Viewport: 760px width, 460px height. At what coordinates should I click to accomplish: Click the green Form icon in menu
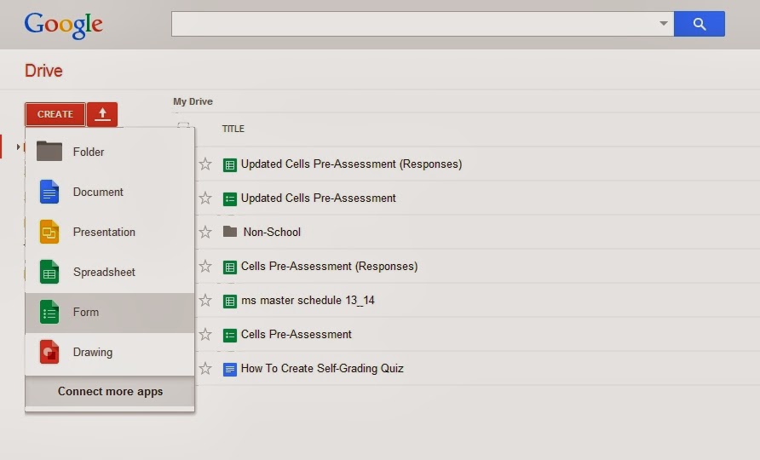pyautogui.click(x=49, y=312)
